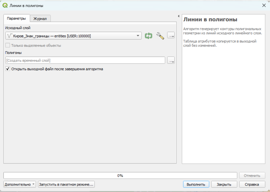
Task: Click the Закрыть button
Action: point(224,184)
